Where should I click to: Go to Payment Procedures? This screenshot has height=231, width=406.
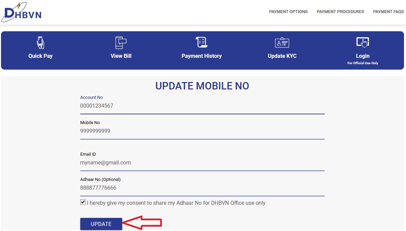tap(340, 12)
